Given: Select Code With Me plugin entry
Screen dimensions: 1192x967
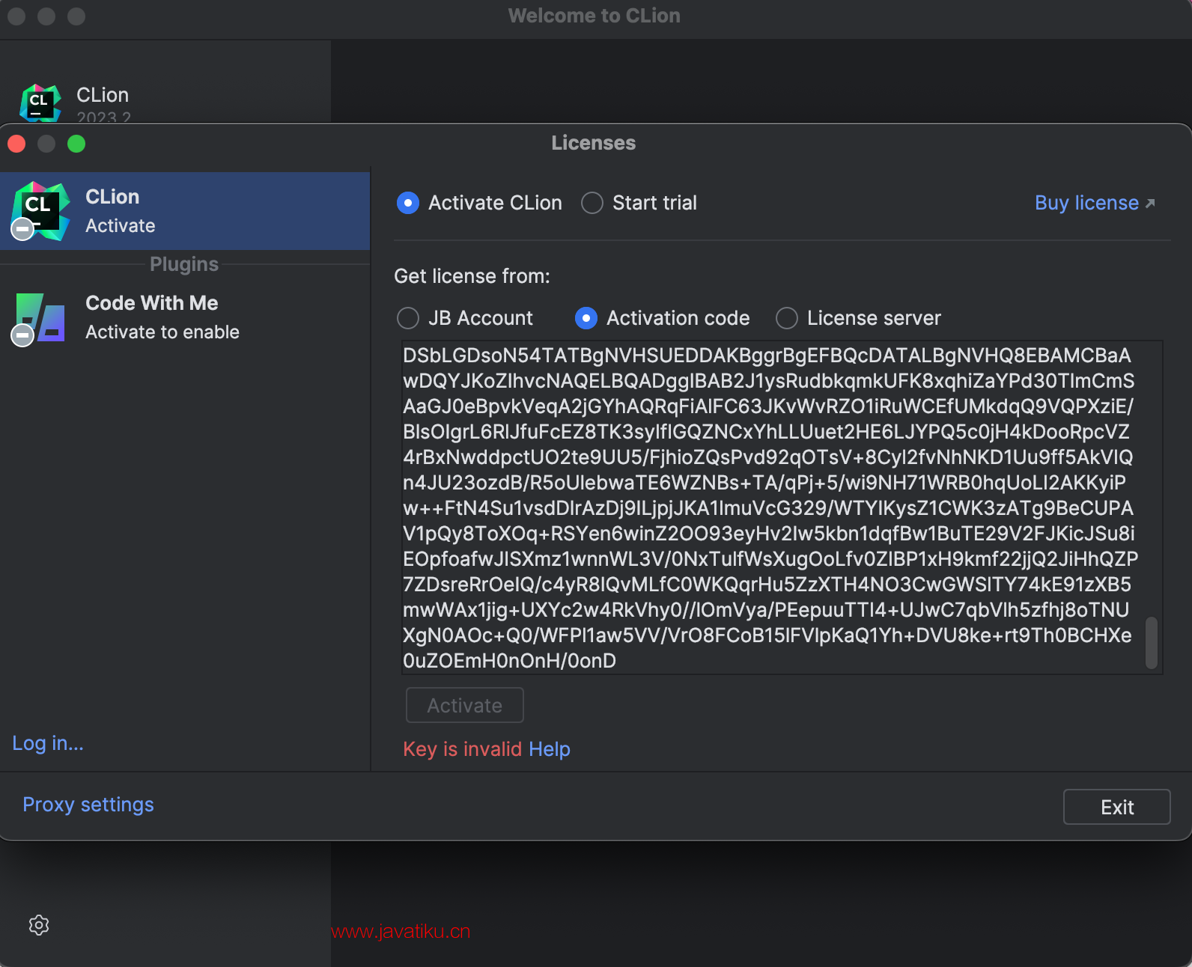Looking at the screenshot, I should point(185,317).
